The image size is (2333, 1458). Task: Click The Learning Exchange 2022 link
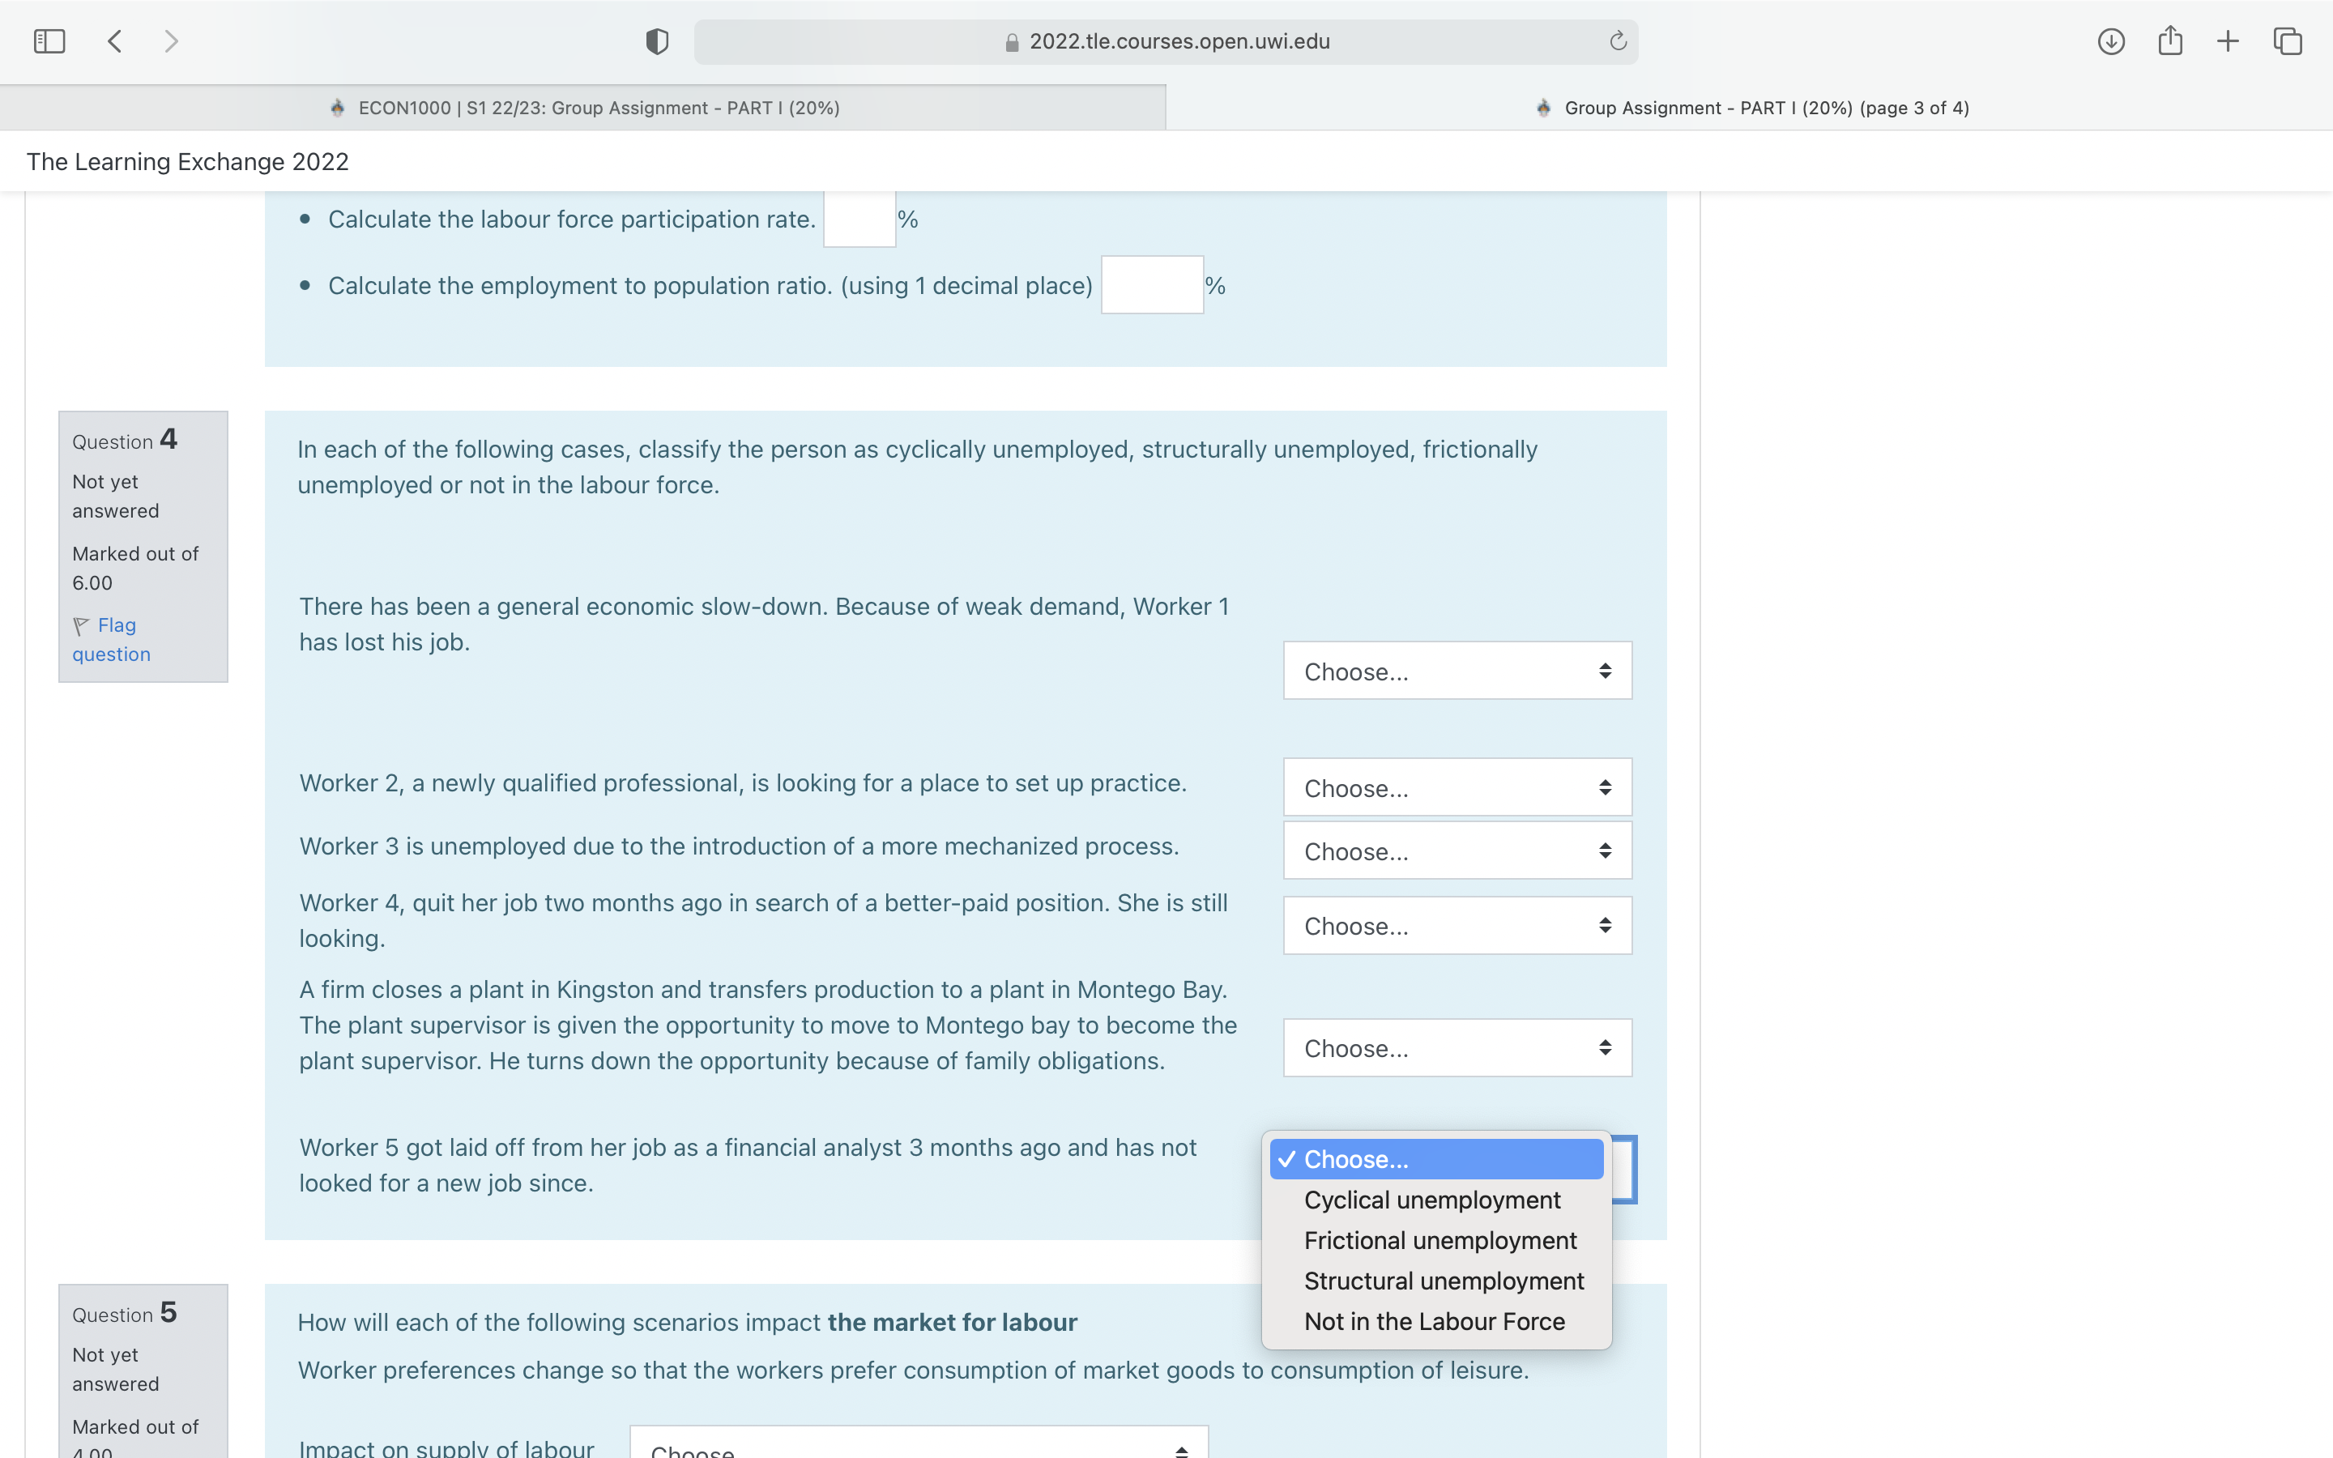[187, 161]
